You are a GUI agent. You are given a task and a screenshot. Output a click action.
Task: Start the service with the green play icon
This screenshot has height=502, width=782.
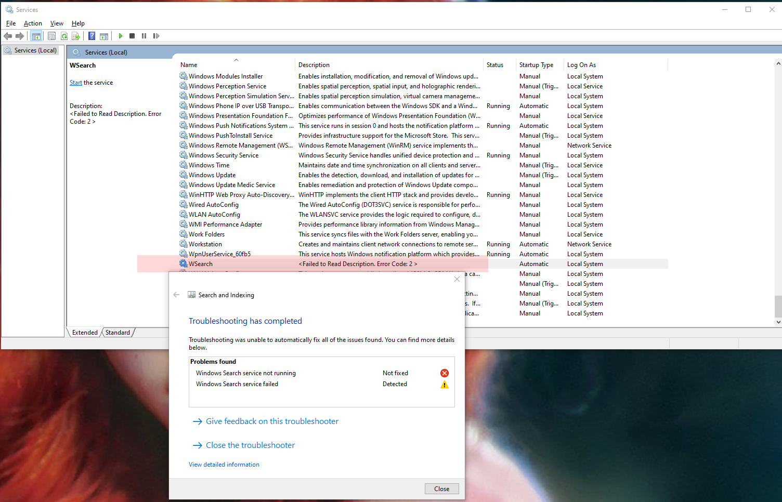coord(121,36)
